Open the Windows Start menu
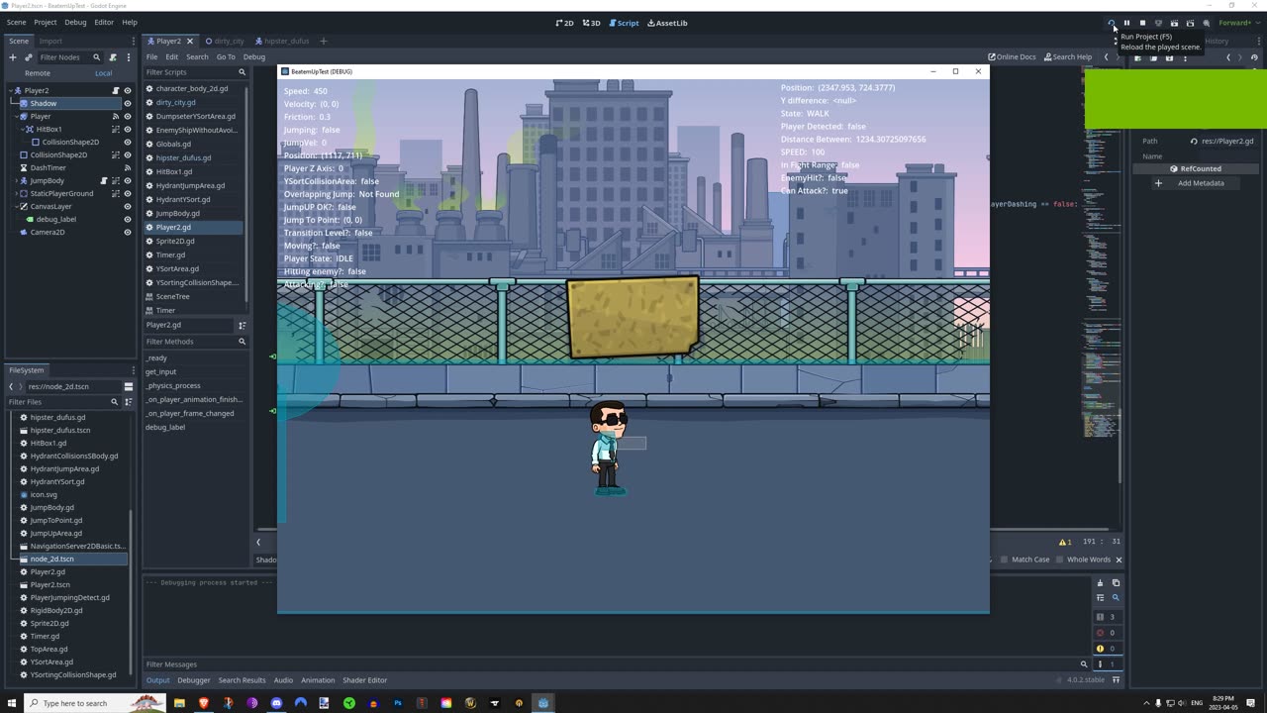The image size is (1267, 713). point(11,703)
